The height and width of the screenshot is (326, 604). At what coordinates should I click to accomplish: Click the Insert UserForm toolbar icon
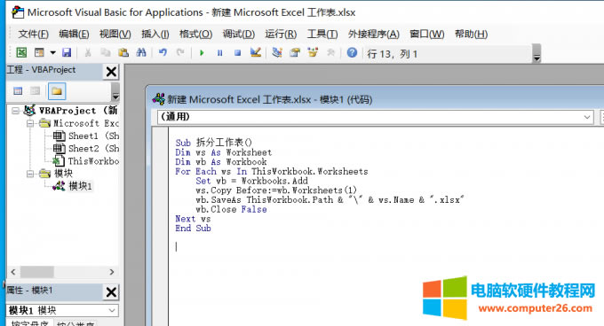click(39, 52)
